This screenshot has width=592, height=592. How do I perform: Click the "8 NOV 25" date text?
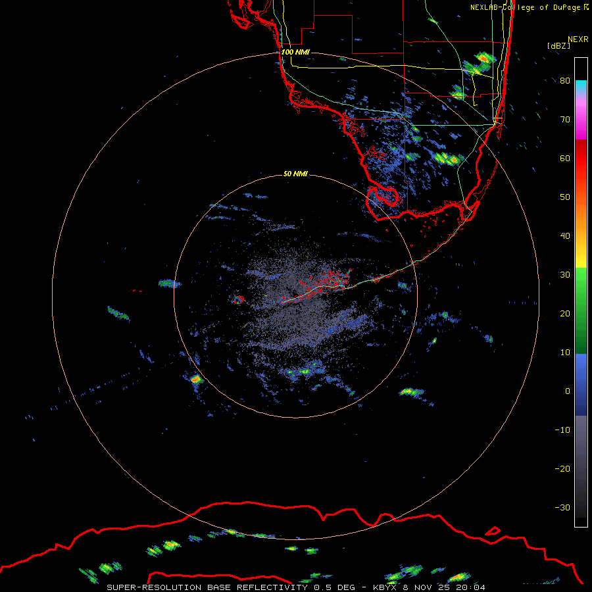(x=427, y=587)
